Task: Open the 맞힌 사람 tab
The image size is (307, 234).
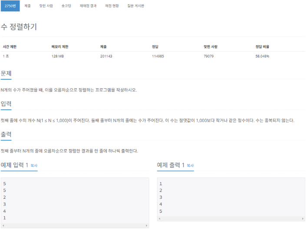Action: click(x=46, y=6)
